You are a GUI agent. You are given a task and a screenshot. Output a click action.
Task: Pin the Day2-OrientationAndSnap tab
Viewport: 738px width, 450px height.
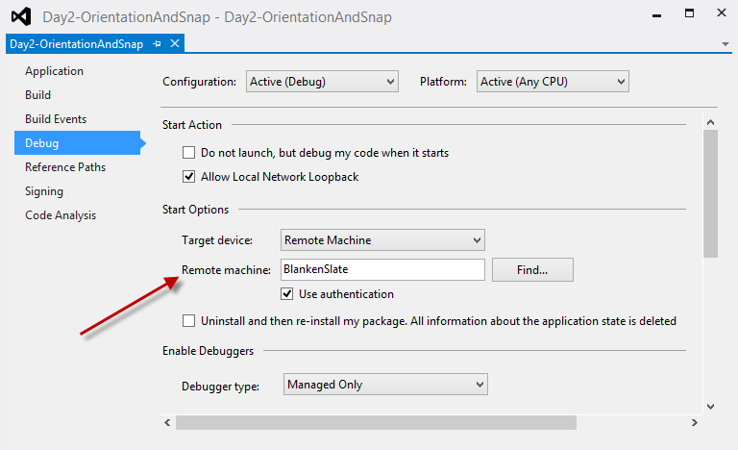point(158,44)
